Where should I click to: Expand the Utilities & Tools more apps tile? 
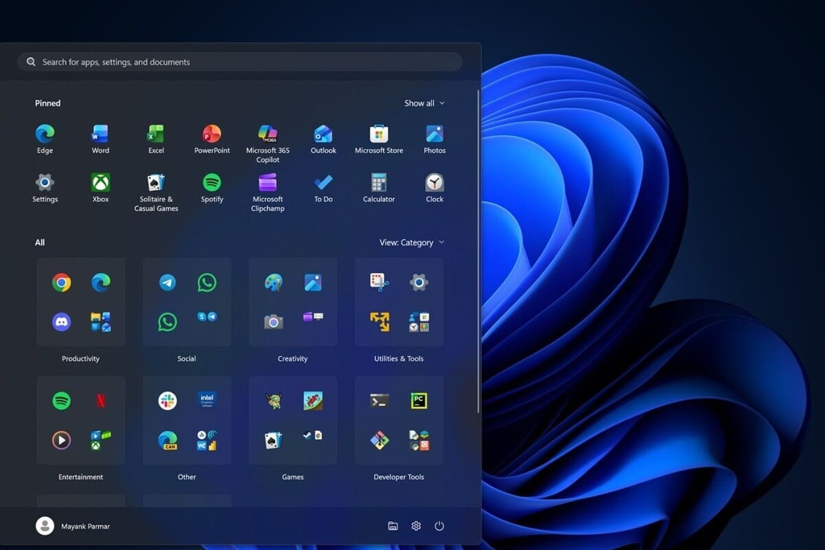coord(419,322)
